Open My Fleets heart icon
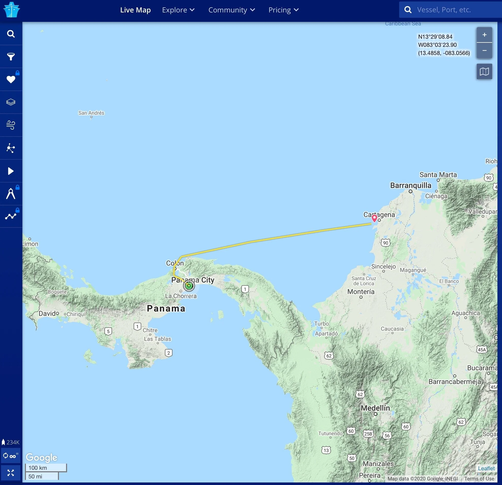The image size is (502, 485). [11, 79]
